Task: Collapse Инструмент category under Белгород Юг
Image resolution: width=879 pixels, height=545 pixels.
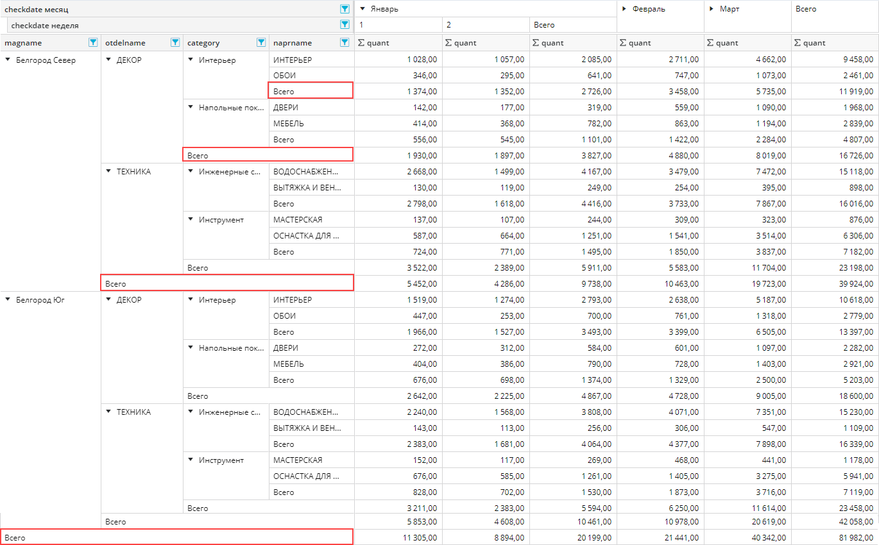Action: pos(191,460)
